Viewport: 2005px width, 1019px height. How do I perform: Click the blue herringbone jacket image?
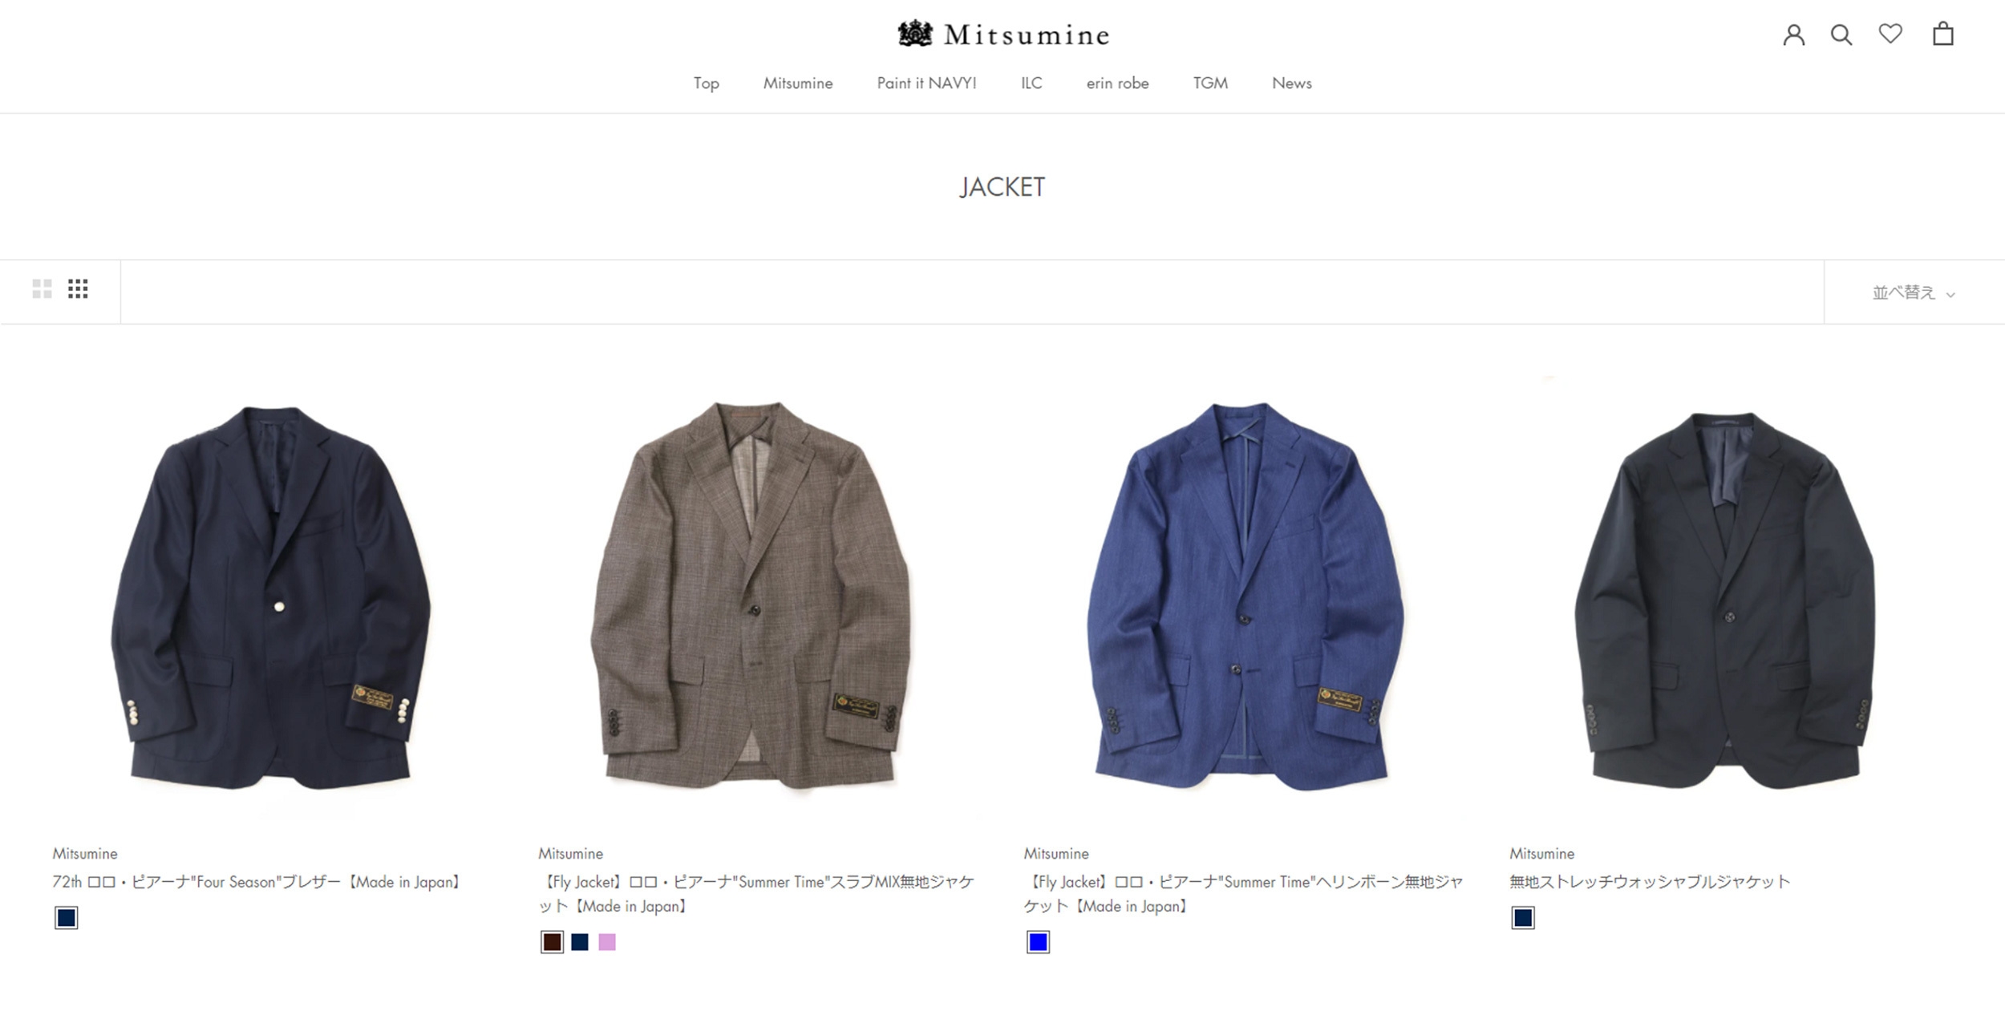click(1245, 594)
